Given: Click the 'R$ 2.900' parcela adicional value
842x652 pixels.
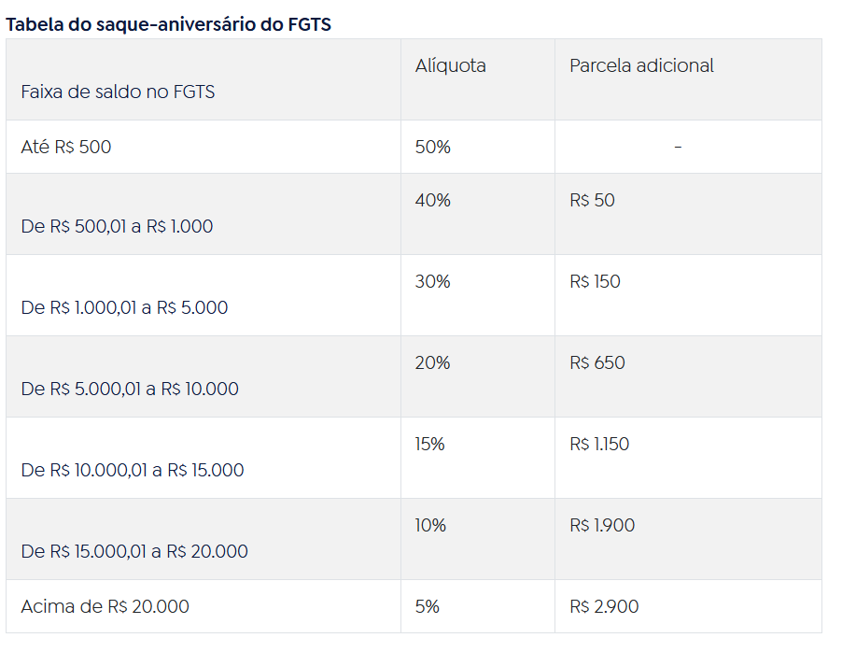Looking at the screenshot, I should click(x=604, y=606).
